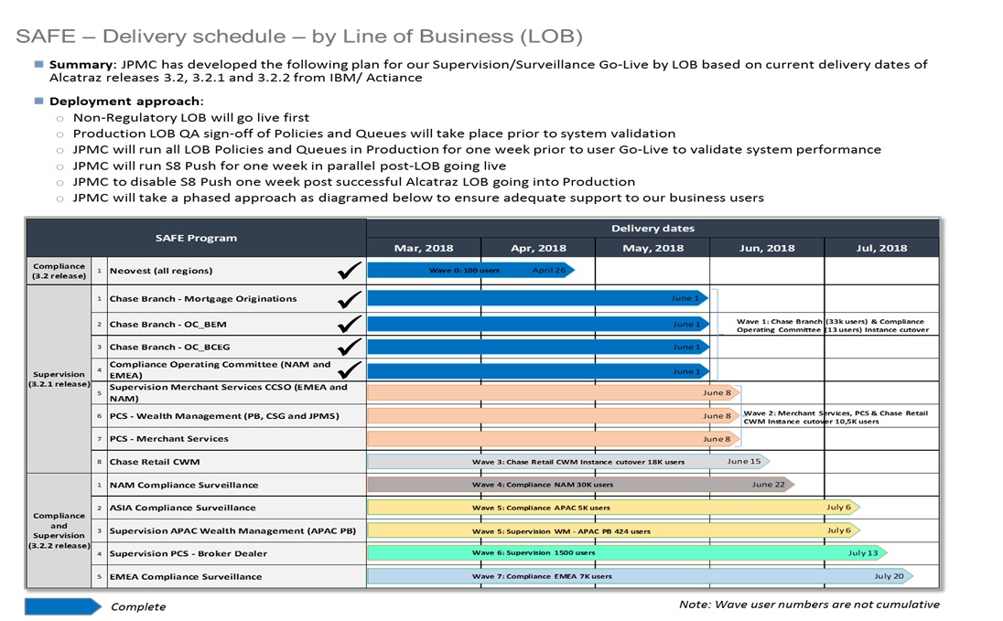Click the square bullet before Deployment approach
Image resolution: width=1003 pixels, height=621 pixels.
39,101
